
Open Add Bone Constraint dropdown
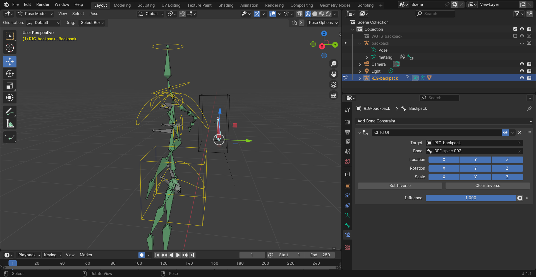tap(444, 121)
